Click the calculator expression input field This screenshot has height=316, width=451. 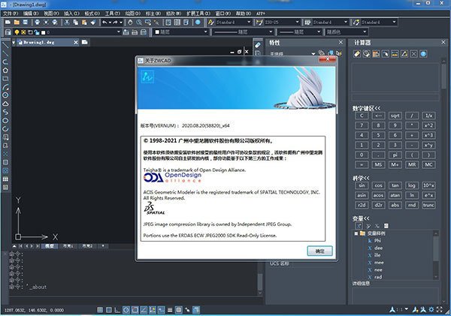click(x=395, y=98)
